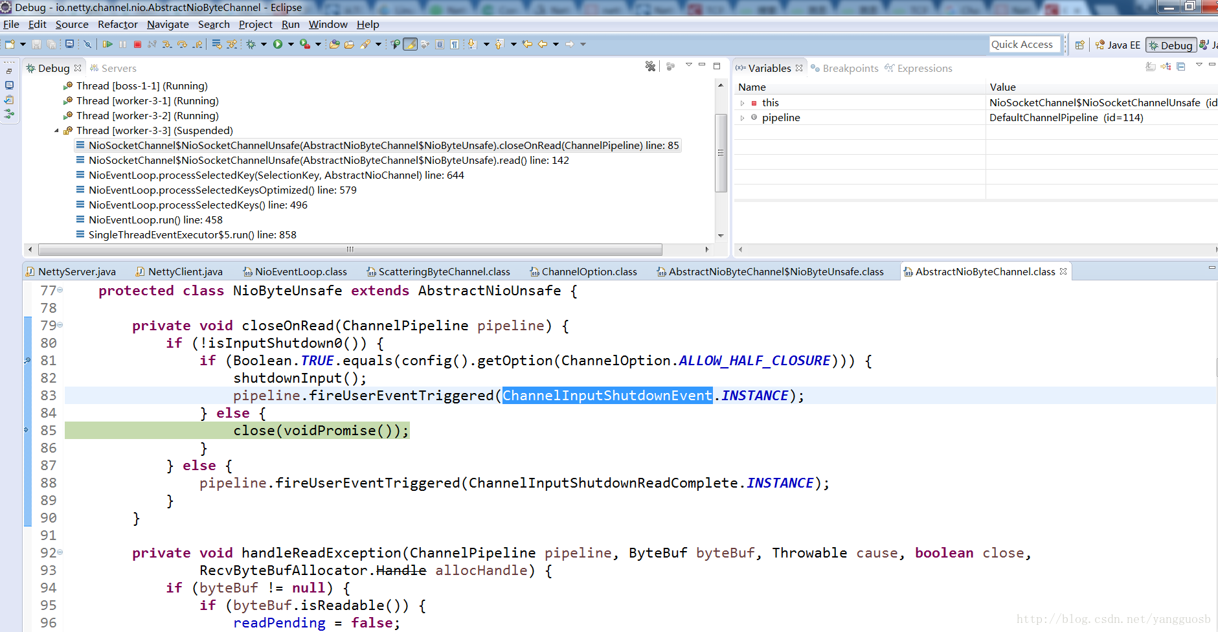
Task: Toggle Show Type Names in Variables
Action: coord(1151,66)
